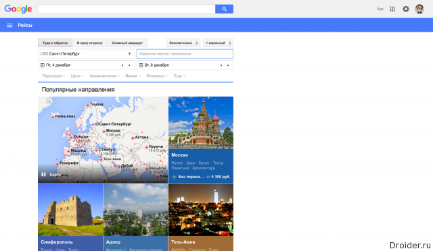Viewport: 433px width, 251px height.
Task: Open the hamburger menu next to Рейсы
Action: click(x=9, y=26)
